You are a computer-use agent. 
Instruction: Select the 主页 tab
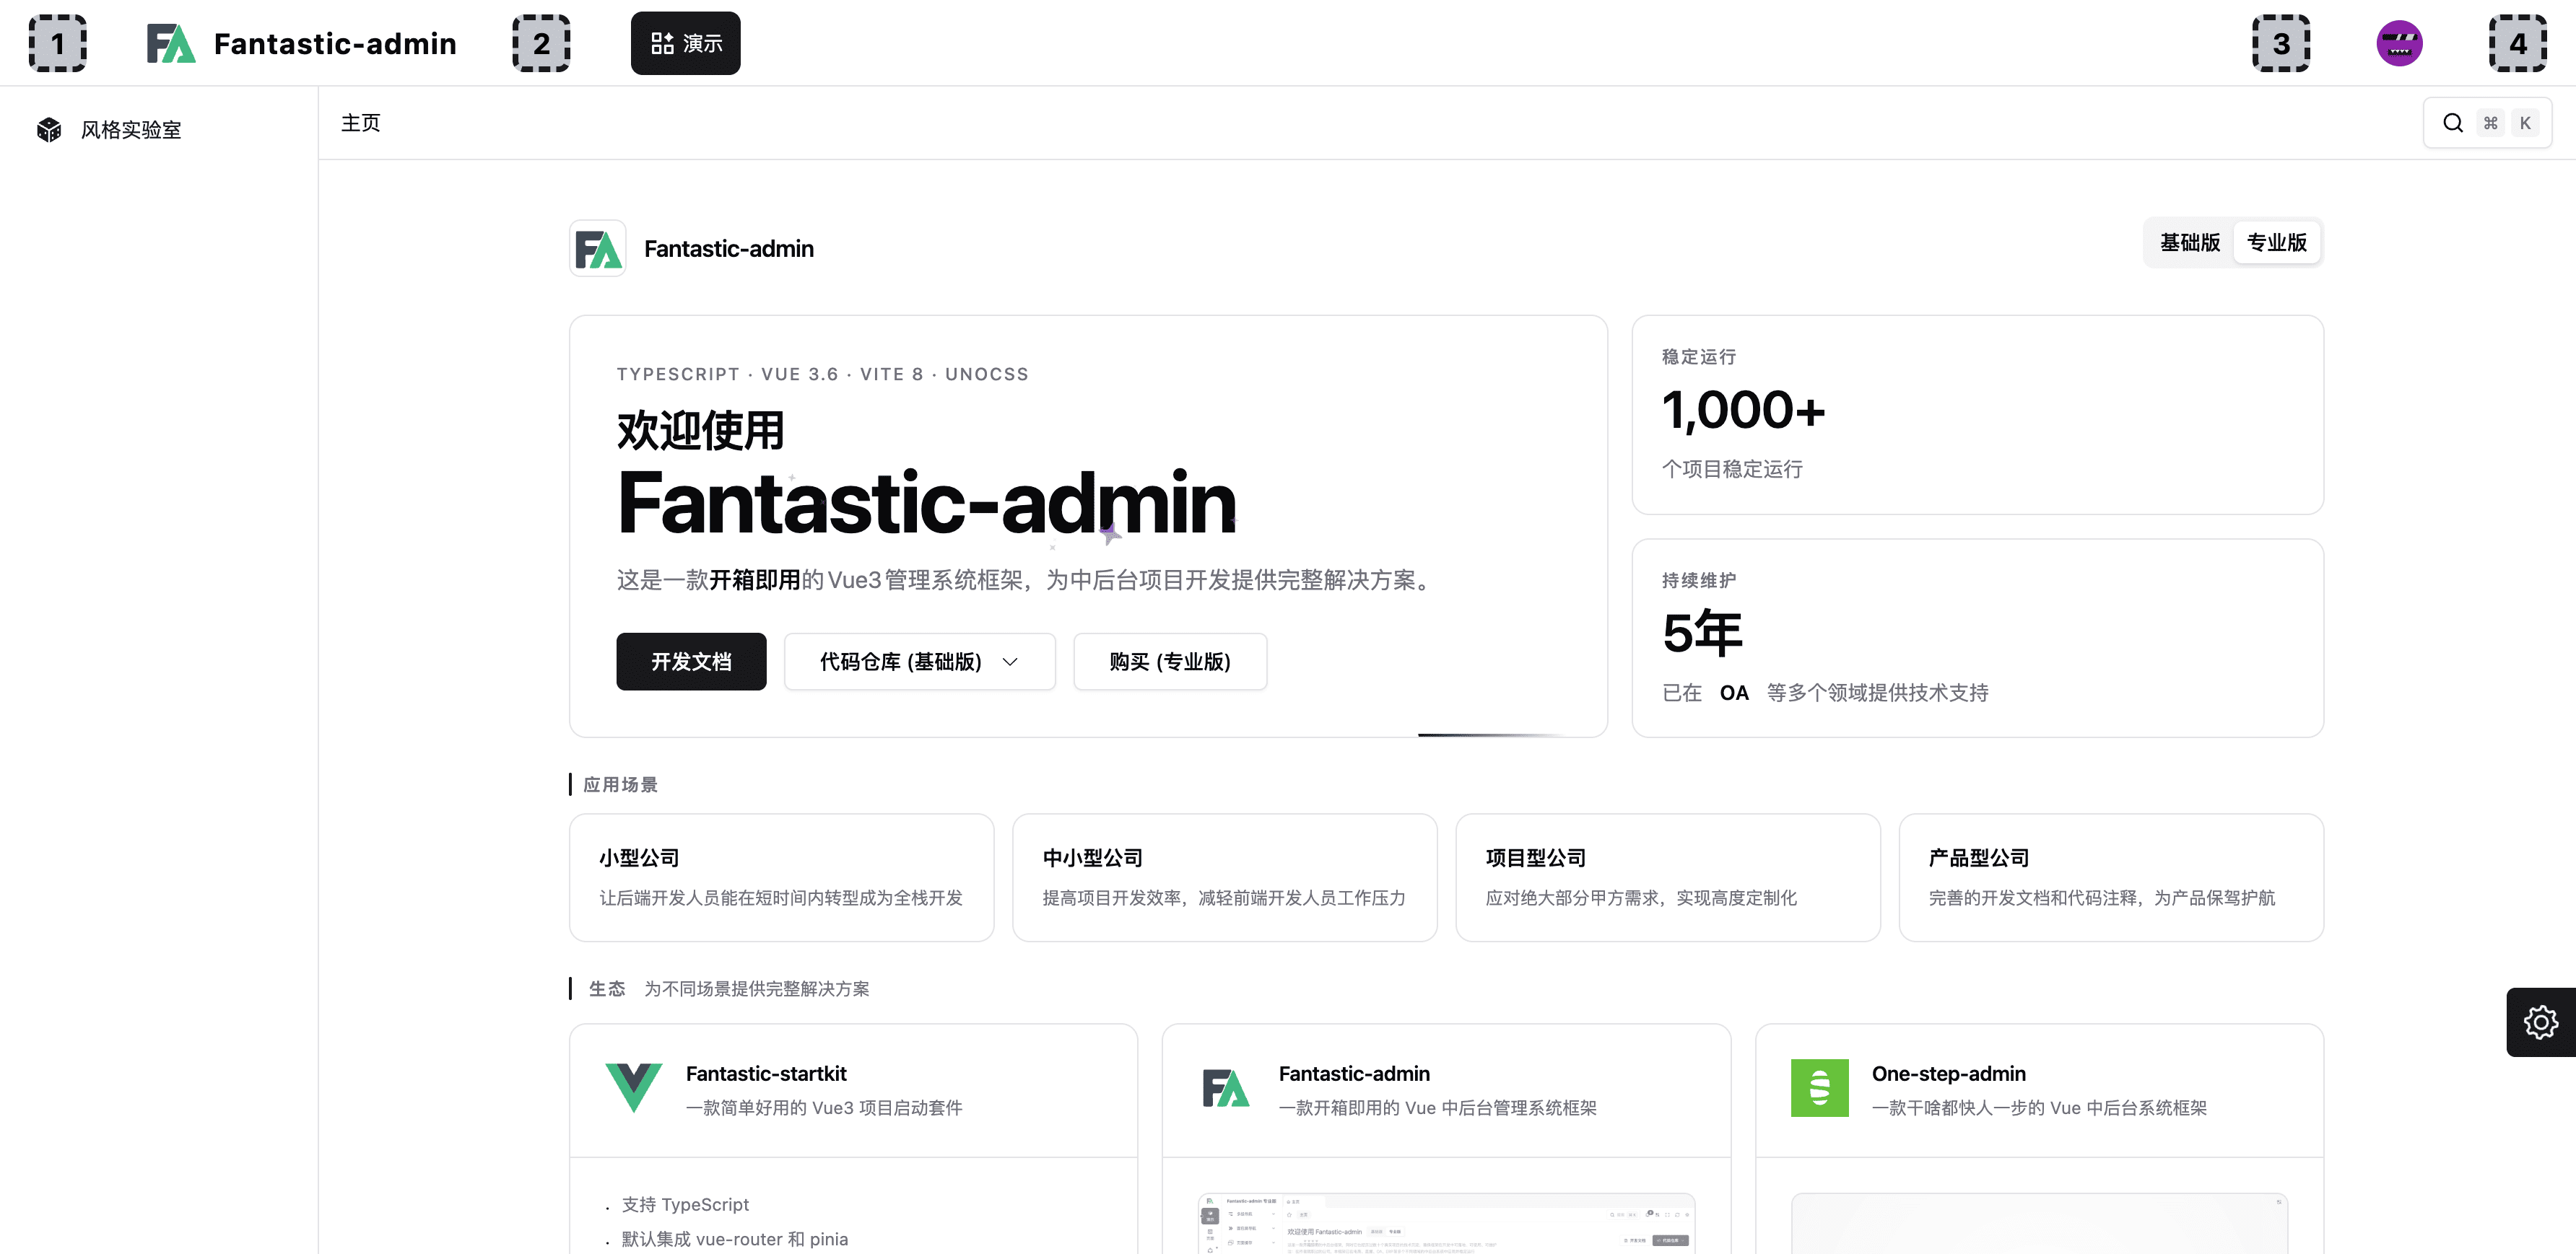(x=361, y=123)
